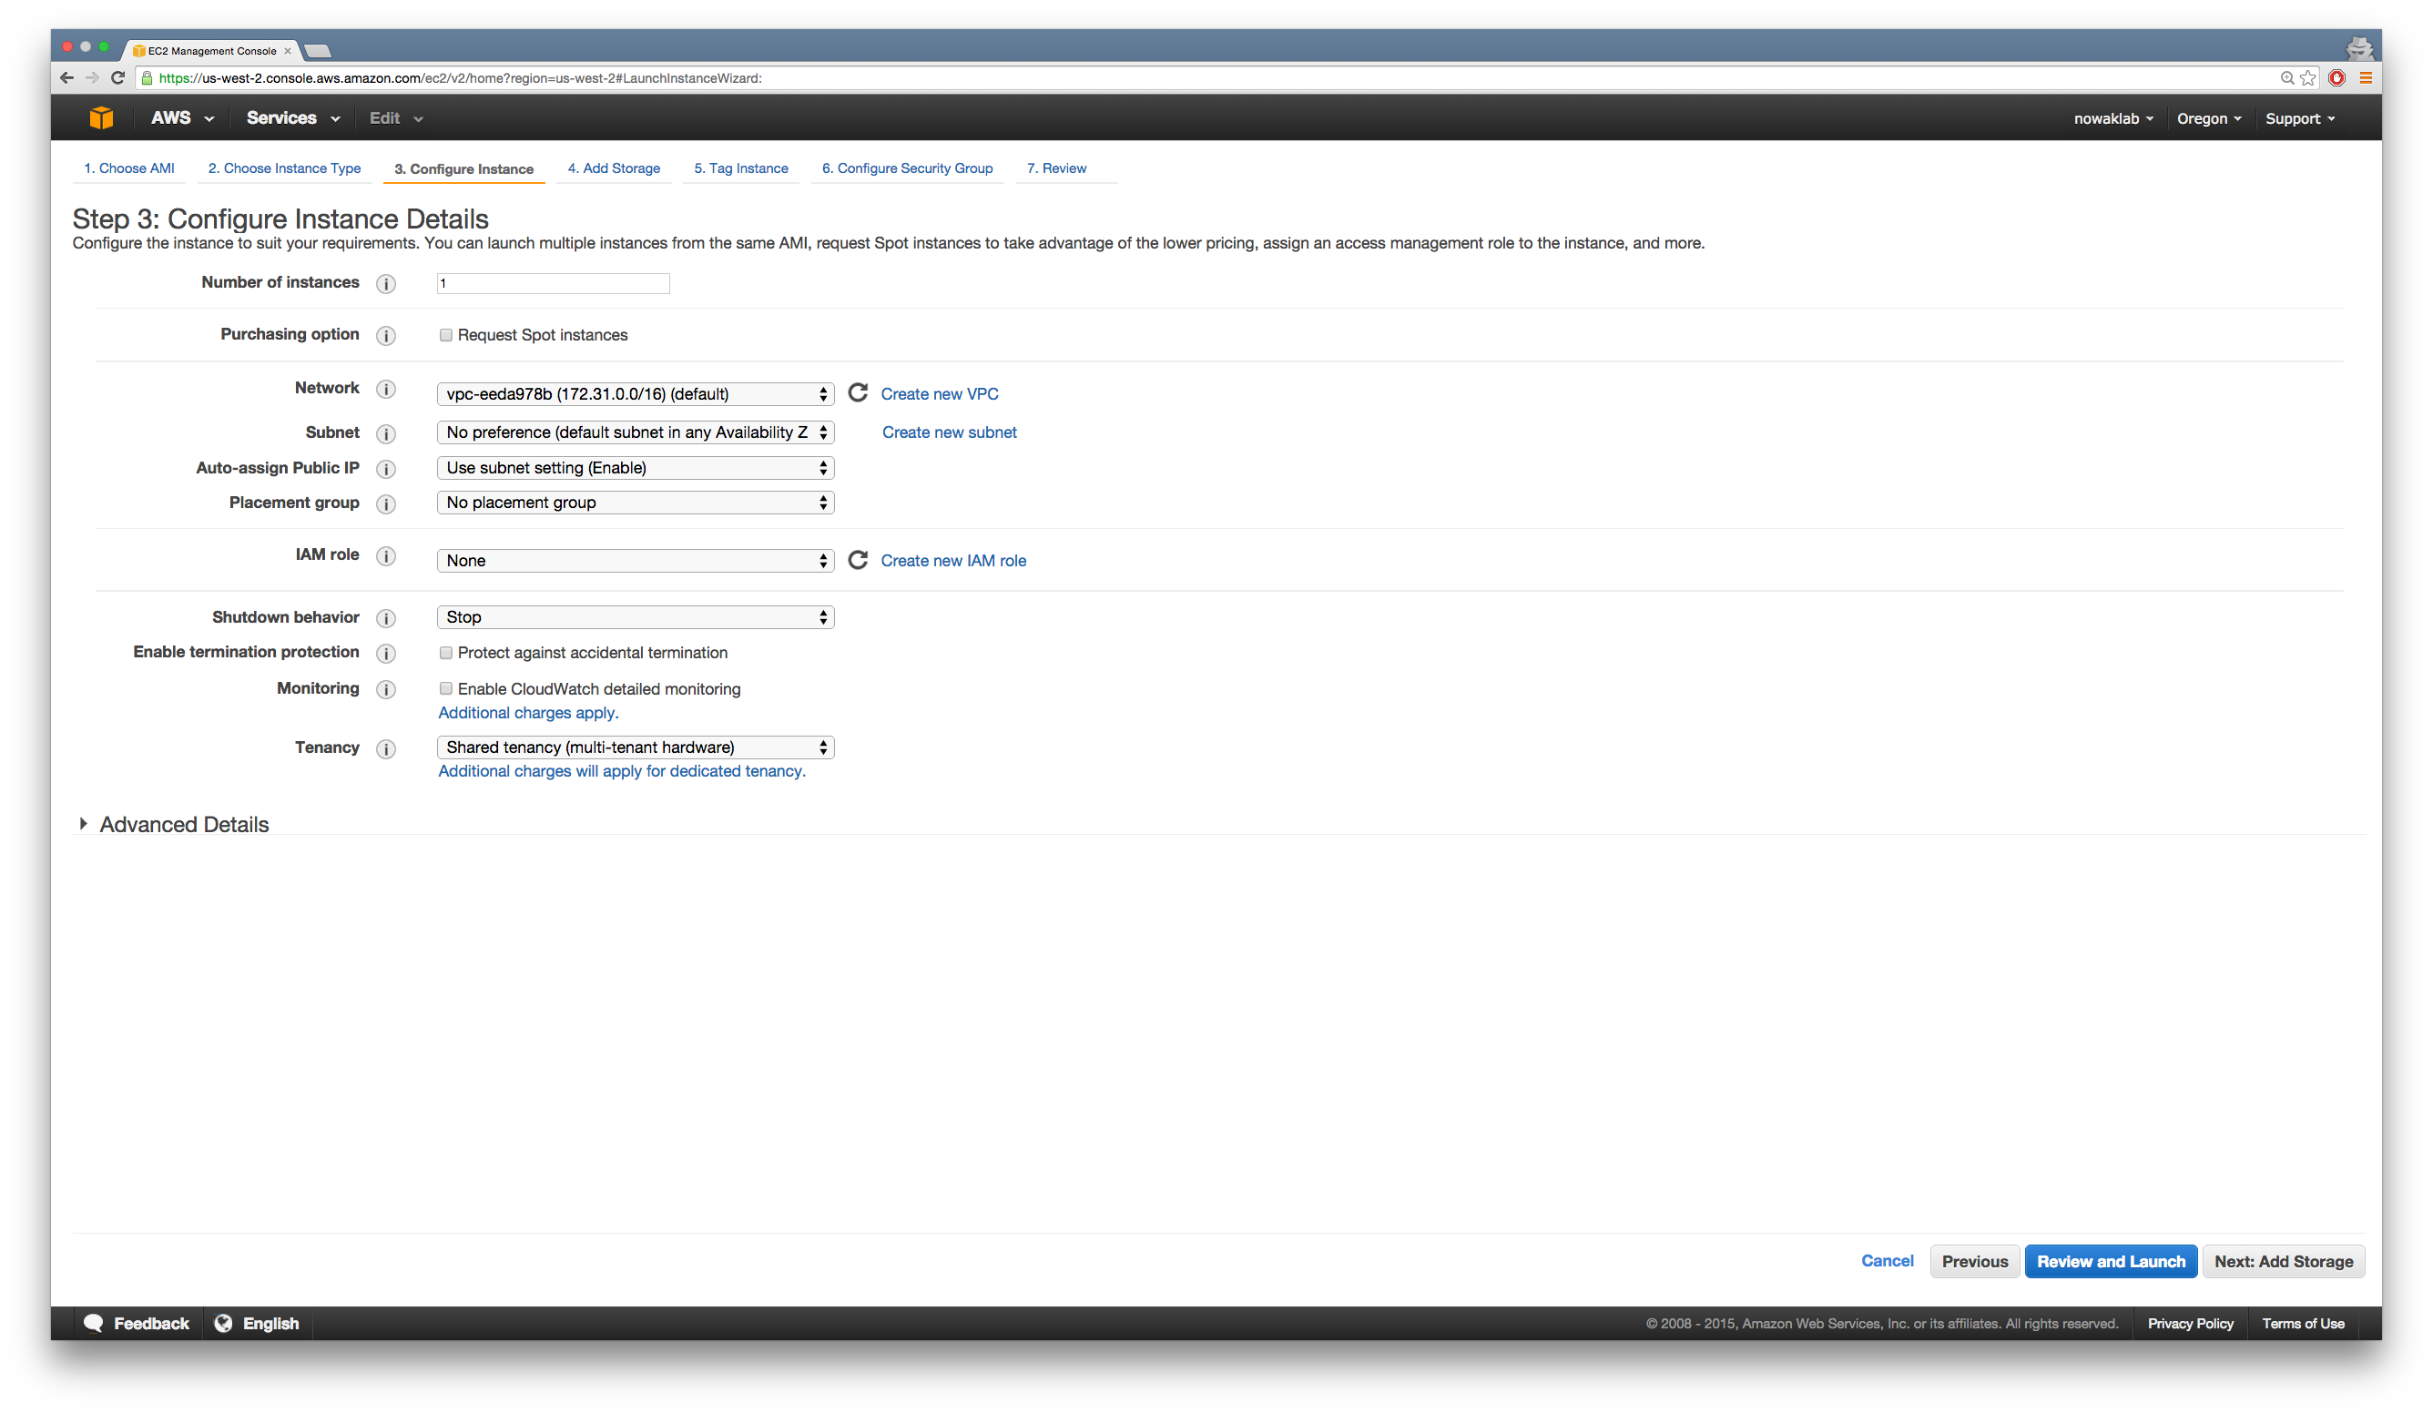2433x1413 pixels.
Task: Click the globe icon next to English
Action: [223, 1323]
